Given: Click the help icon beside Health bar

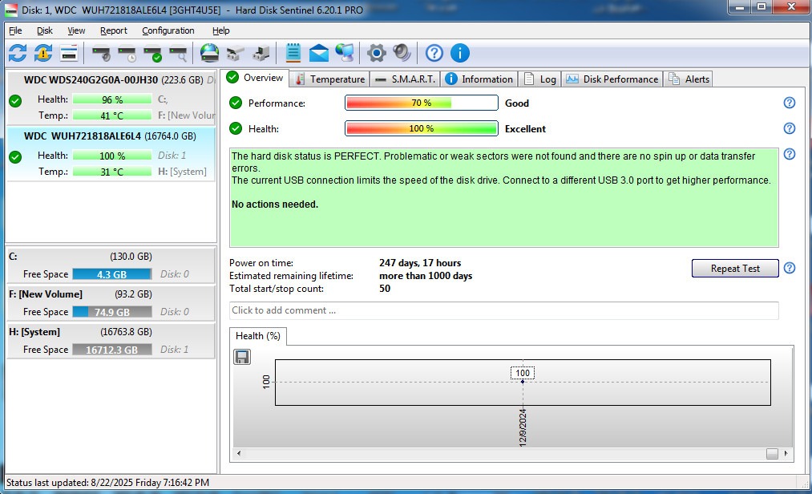Looking at the screenshot, I should coord(790,128).
